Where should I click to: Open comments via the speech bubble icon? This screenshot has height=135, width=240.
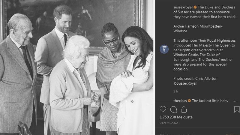173,109
